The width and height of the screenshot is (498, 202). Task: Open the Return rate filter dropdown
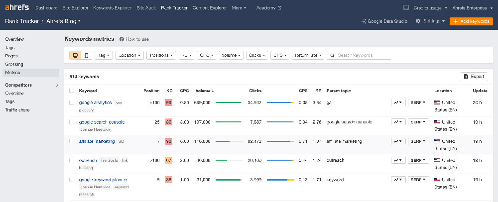click(x=308, y=55)
